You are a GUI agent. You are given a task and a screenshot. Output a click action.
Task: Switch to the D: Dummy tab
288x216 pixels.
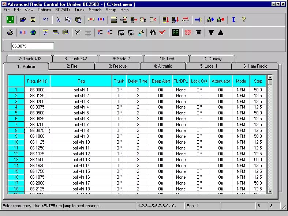(x=212, y=59)
